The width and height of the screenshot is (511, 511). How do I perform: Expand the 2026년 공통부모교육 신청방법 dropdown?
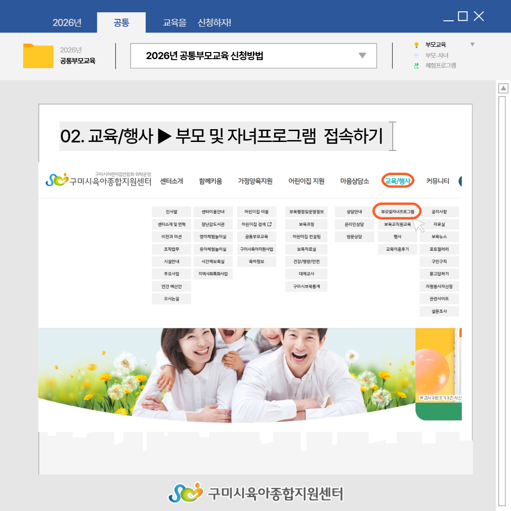362,56
